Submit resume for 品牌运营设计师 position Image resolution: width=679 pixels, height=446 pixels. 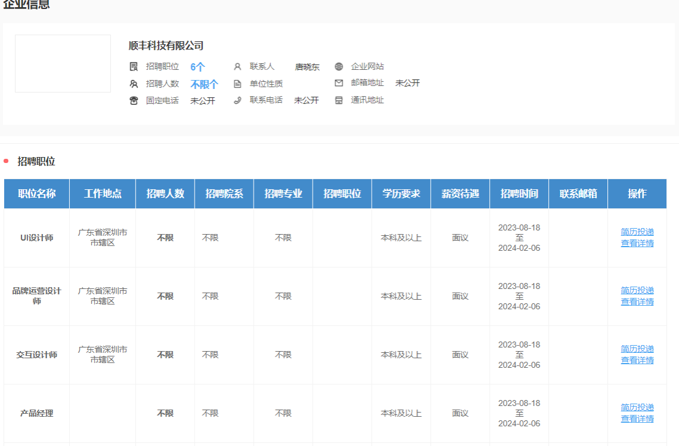637,290
